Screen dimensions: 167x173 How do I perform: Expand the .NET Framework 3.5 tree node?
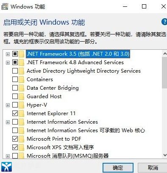[x=8, y=54]
